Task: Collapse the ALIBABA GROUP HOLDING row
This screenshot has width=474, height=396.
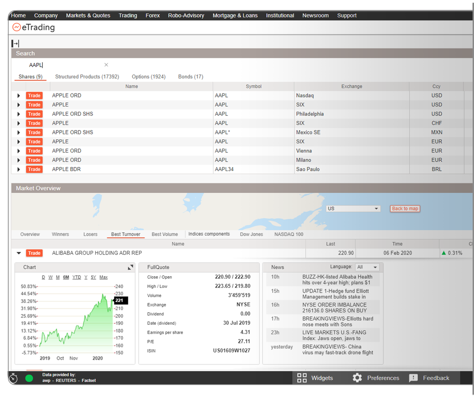Action: [x=19, y=253]
